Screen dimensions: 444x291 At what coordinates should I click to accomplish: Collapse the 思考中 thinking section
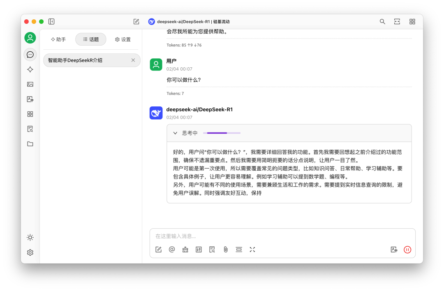pos(175,133)
